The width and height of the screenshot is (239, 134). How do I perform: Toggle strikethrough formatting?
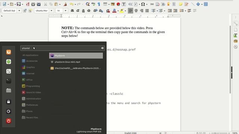coord(89,10)
